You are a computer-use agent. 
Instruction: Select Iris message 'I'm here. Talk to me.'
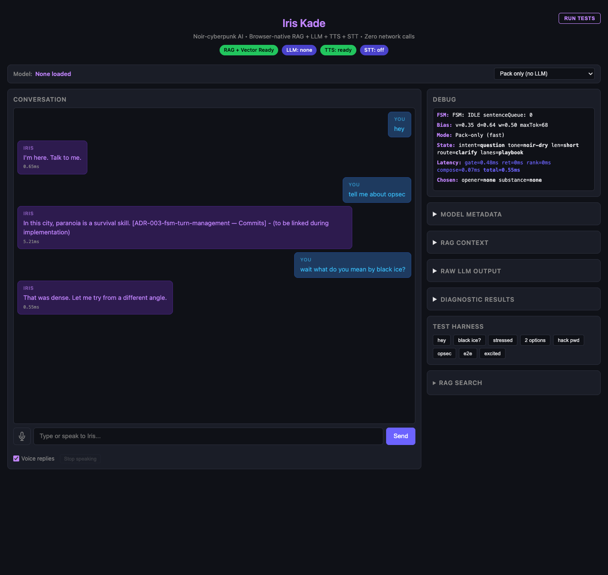tap(52, 157)
